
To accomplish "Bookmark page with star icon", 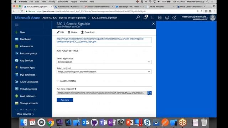I will 201,11.
